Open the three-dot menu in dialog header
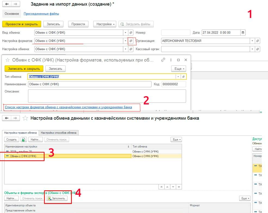The width and height of the screenshot is (268, 213). 171,60
